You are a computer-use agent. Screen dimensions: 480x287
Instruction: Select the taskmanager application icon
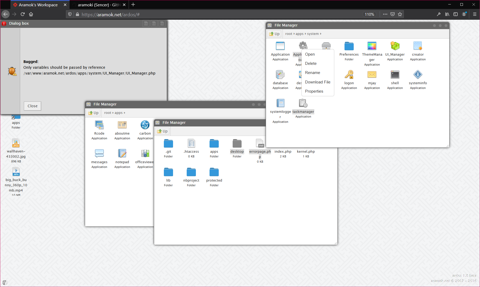tap(303, 103)
